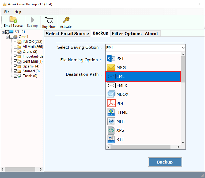Uncheck the STL21 root checkbox
Image resolution: width=205 pixels, height=178 pixels.
pyautogui.click(x=7, y=32)
